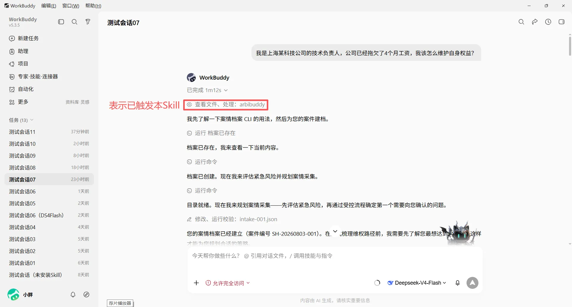Click the 测试会话07 conversation title
The image size is (572, 307).
123,23
